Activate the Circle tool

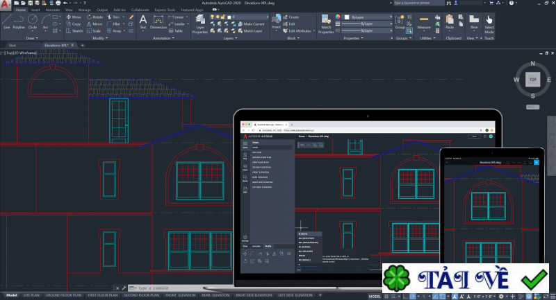click(x=34, y=21)
